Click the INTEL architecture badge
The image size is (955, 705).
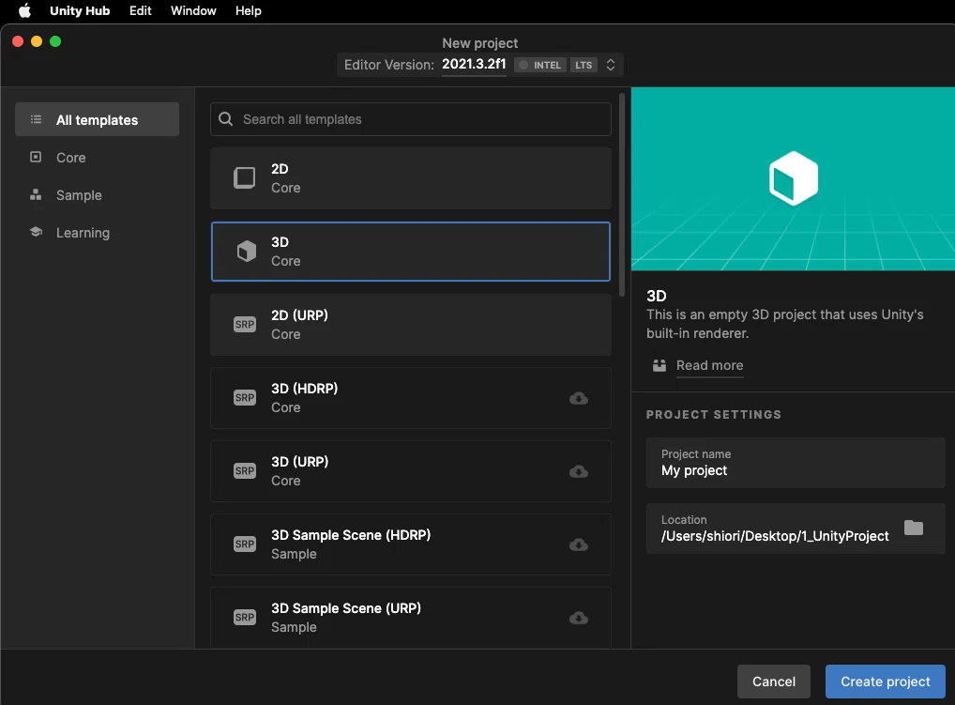click(x=540, y=65)
